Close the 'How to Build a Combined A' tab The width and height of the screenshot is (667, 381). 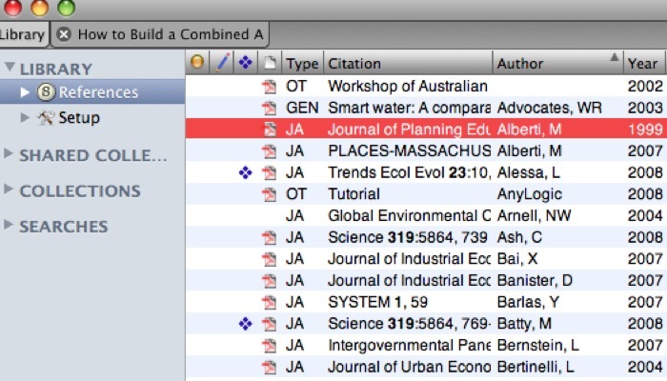click(64, 35)
